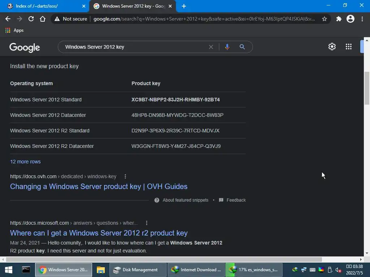This screenshot has width=370, height=277.
Task: Click the Not secure warning icon
Action: coord(57,19)
